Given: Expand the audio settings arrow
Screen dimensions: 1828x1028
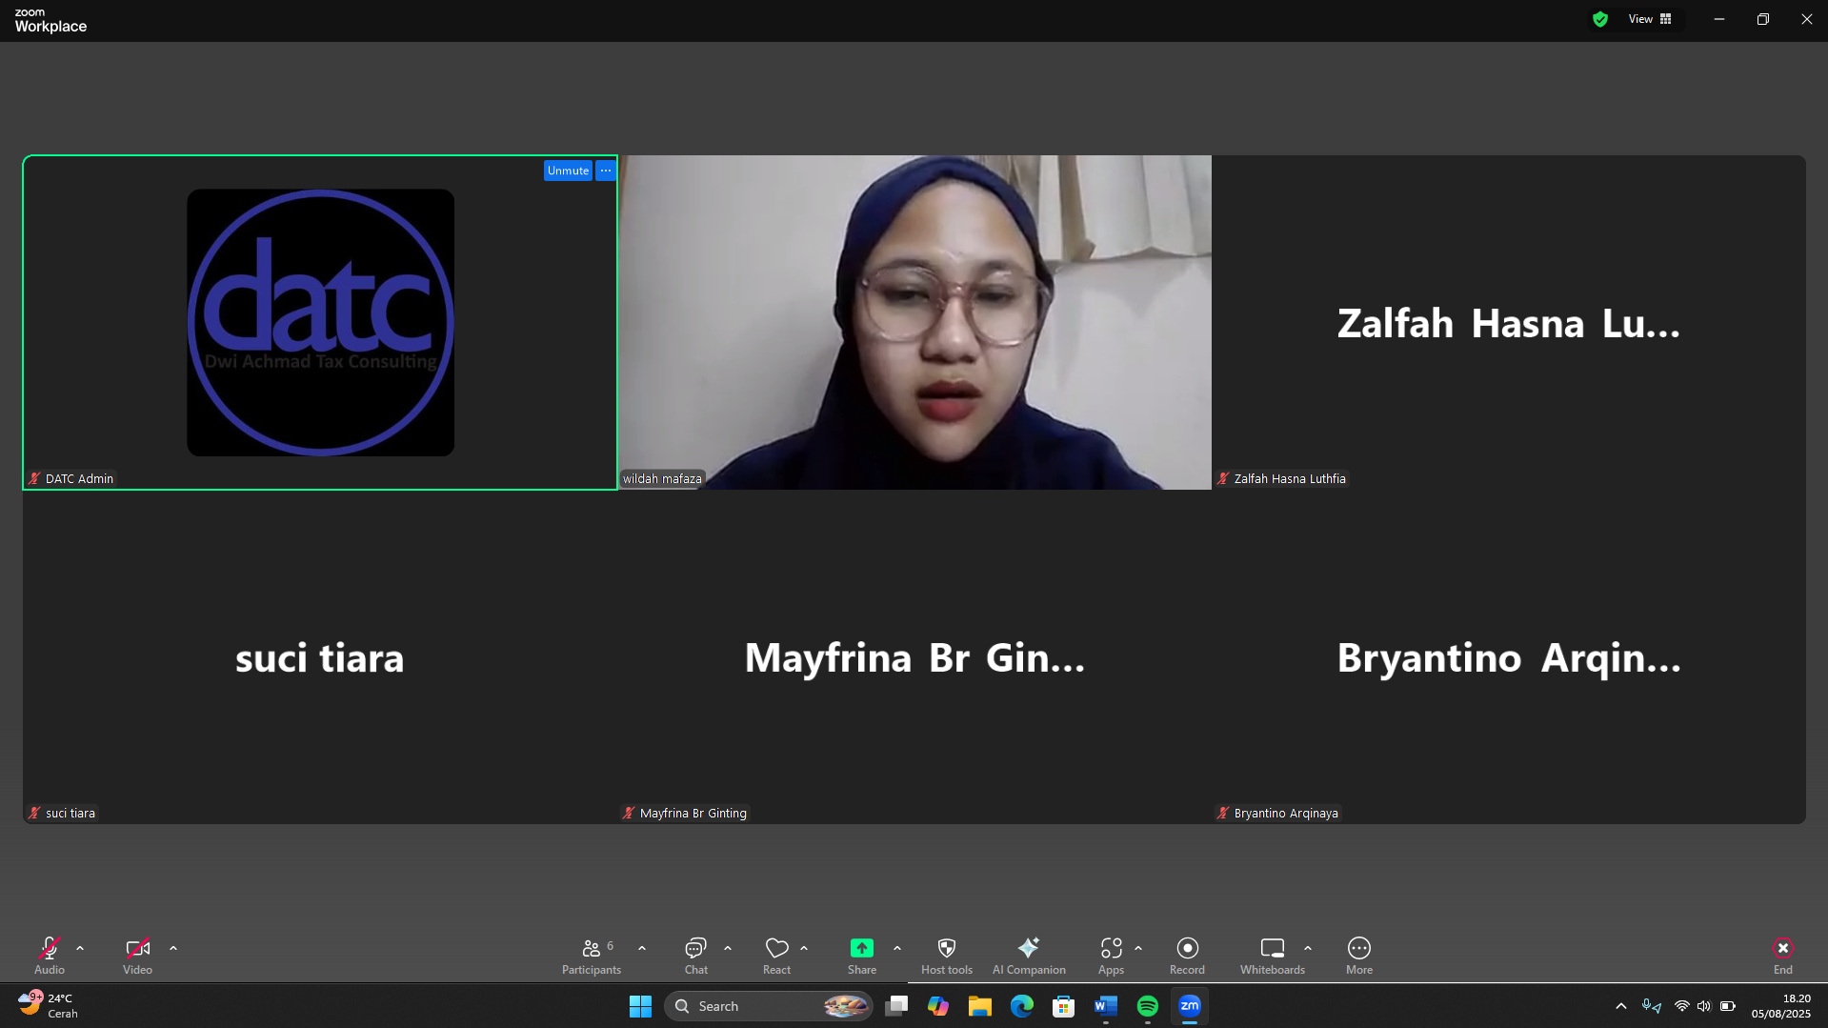Looking at the screenshot, I should point(80,948).
